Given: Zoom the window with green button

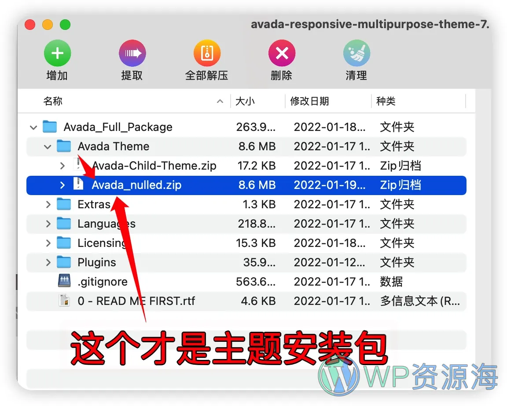Looking at the screenshot, I should pyautogui.click(x=65, y=25).
